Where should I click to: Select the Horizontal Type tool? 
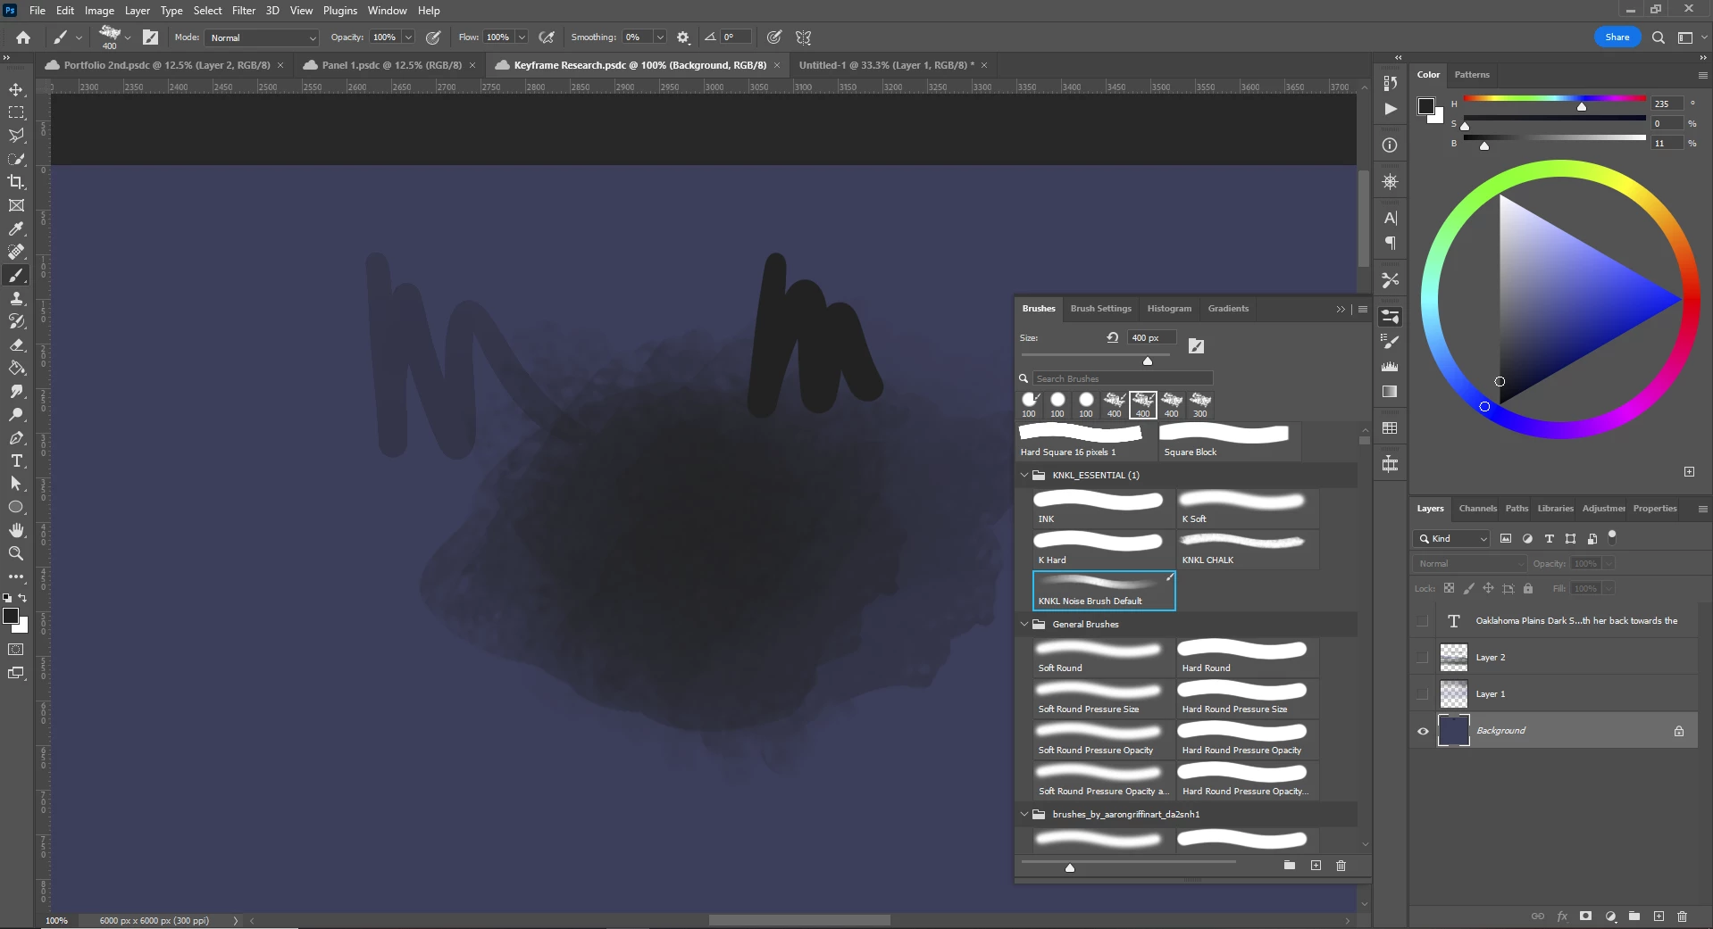[16, 460]
